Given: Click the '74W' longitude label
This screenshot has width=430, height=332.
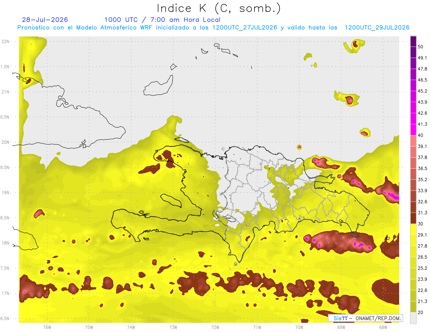Looking at the screenshot, I should pyautogui.click(x=131, y=327).
